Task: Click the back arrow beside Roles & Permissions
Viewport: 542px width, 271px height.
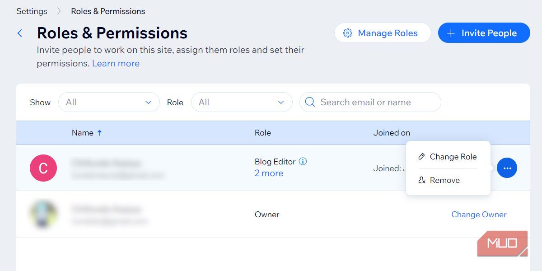Action: 20,33
